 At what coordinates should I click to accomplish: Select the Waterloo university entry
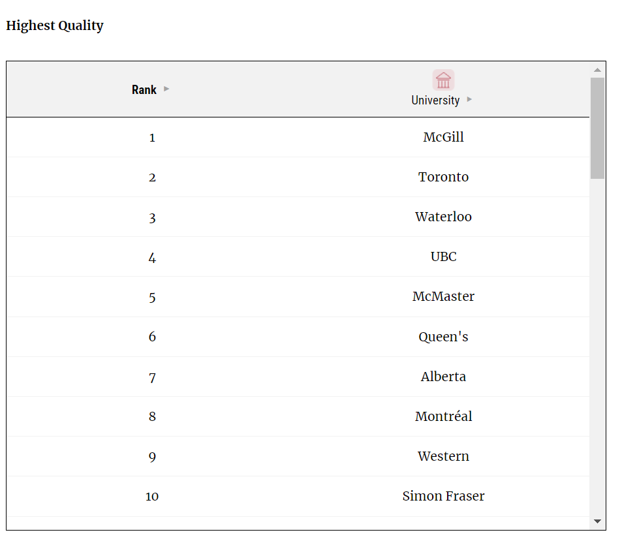click(443, 217)
